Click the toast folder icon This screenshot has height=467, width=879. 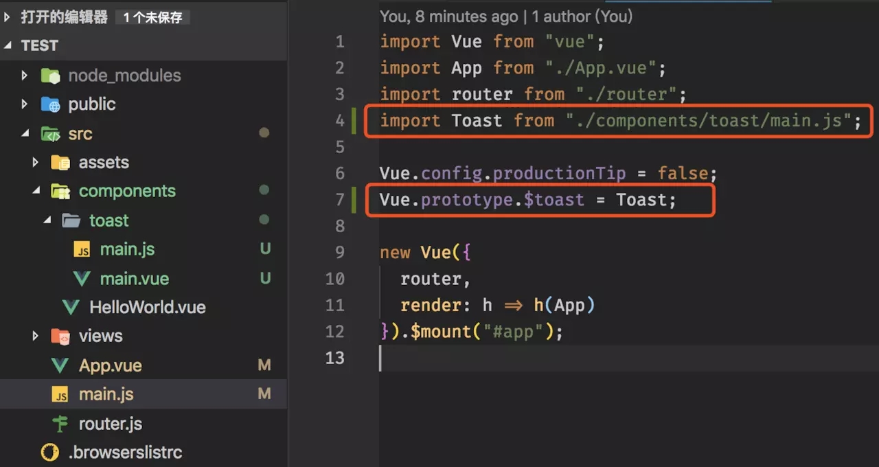[71, 220]
